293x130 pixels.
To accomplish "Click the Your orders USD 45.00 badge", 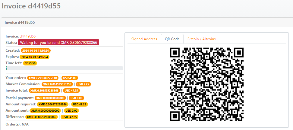I will pos(69,78).
